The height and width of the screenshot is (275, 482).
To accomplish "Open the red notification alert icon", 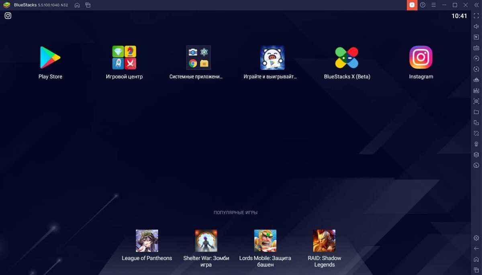I will coord(412,5).
